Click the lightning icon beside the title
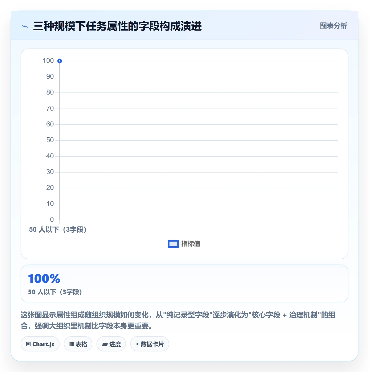This screenshot has height=372, width=369. [x=25, y=26]
